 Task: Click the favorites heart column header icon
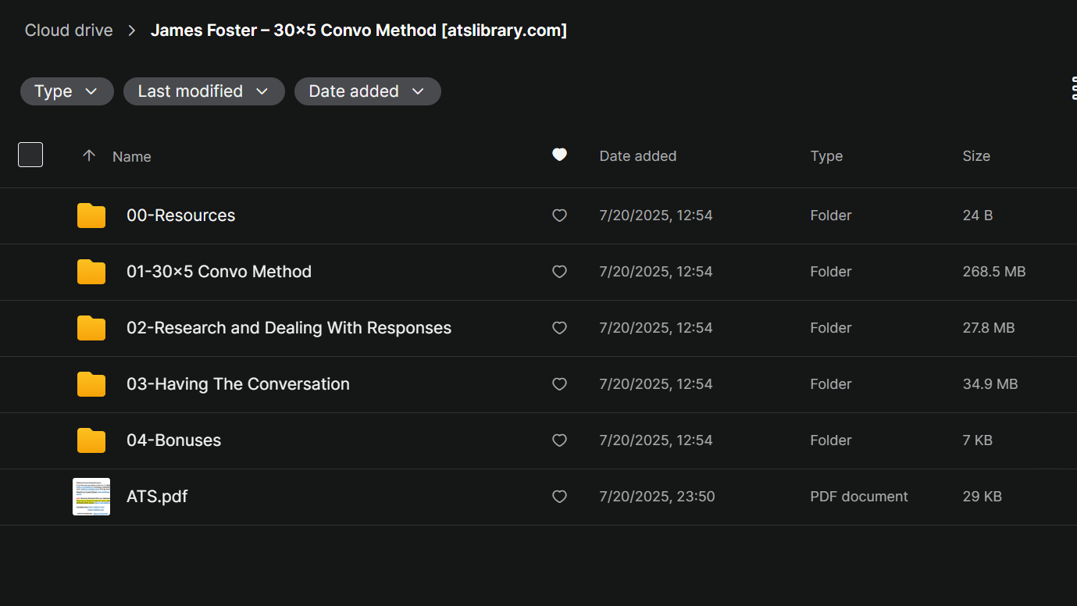(x=559, y=155)
